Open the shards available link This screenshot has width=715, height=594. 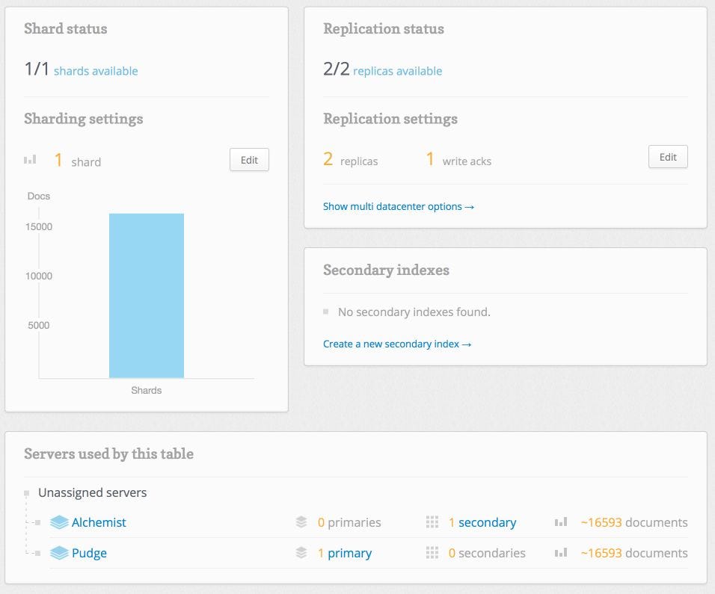click(96, 71)
